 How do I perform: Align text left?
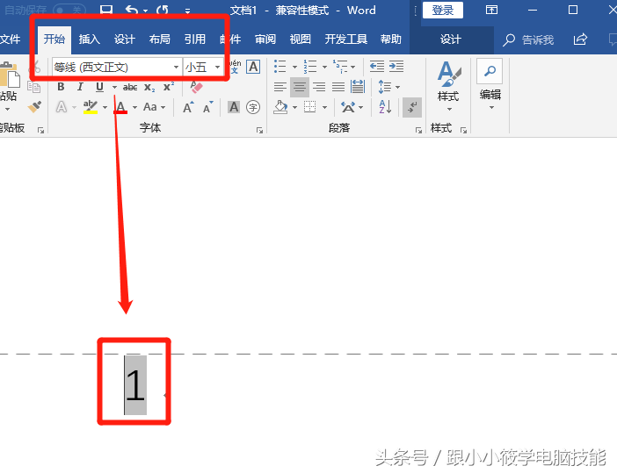[x=280, y=87]
